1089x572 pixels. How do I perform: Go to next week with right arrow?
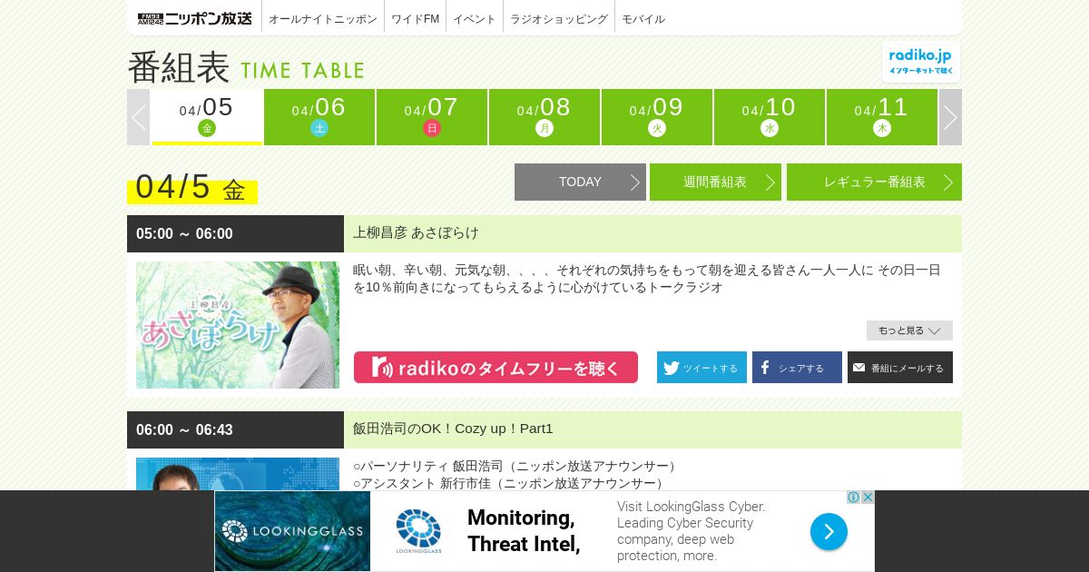[950, 117]
